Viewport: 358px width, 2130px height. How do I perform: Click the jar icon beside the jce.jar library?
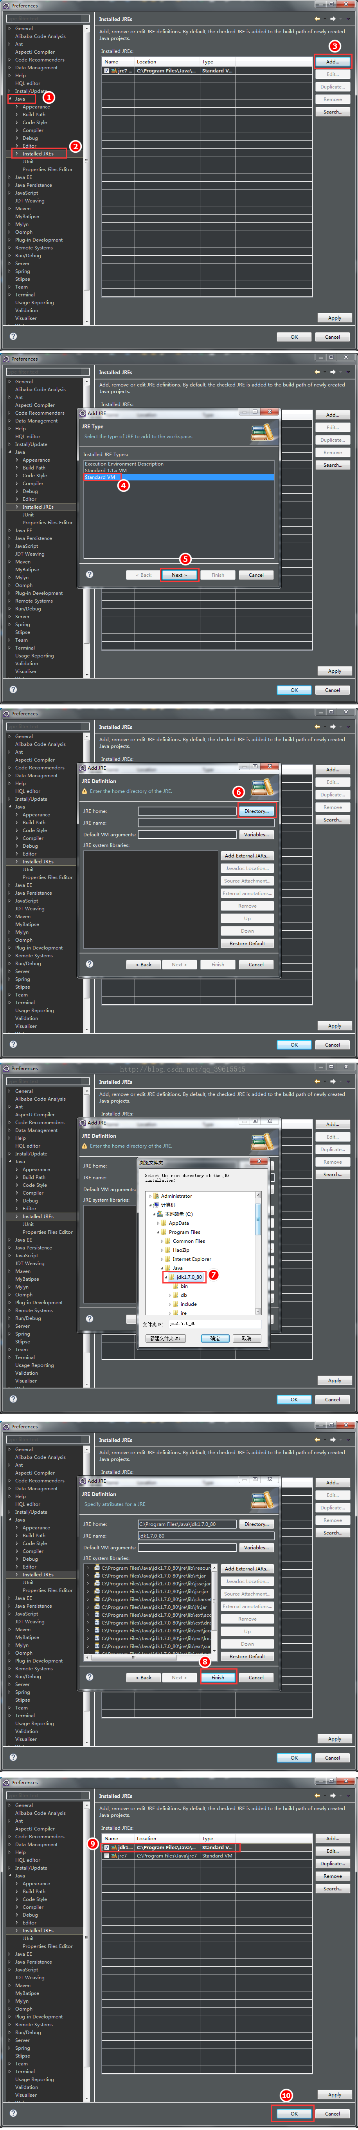pyautogui.click(x=97, y=1591)
